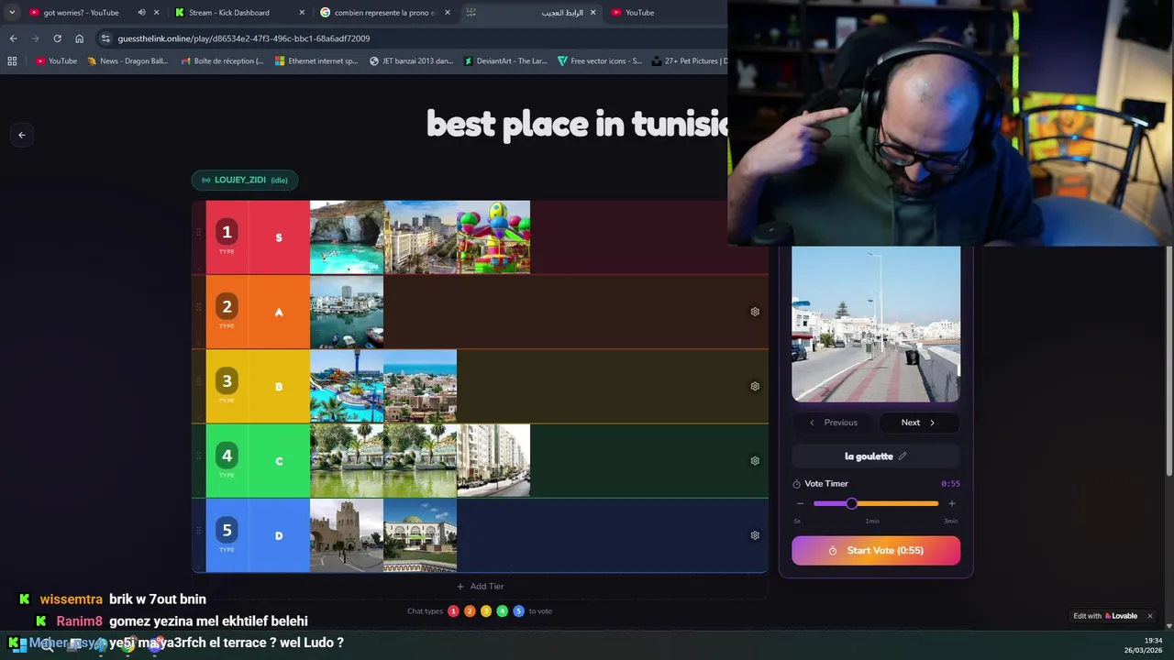Open settings gear for tier A row
The image size is (1174, 660).
755,312
